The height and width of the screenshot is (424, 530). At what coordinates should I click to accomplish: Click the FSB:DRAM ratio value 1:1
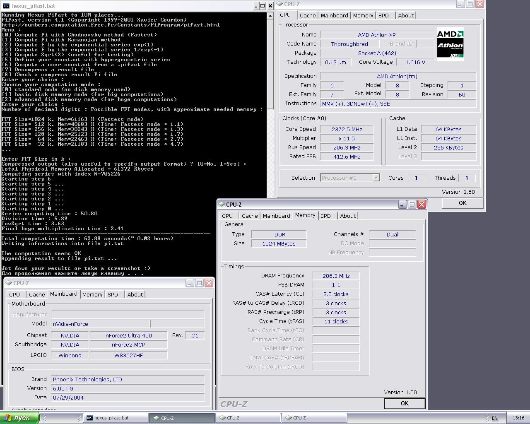coord(336,285)
